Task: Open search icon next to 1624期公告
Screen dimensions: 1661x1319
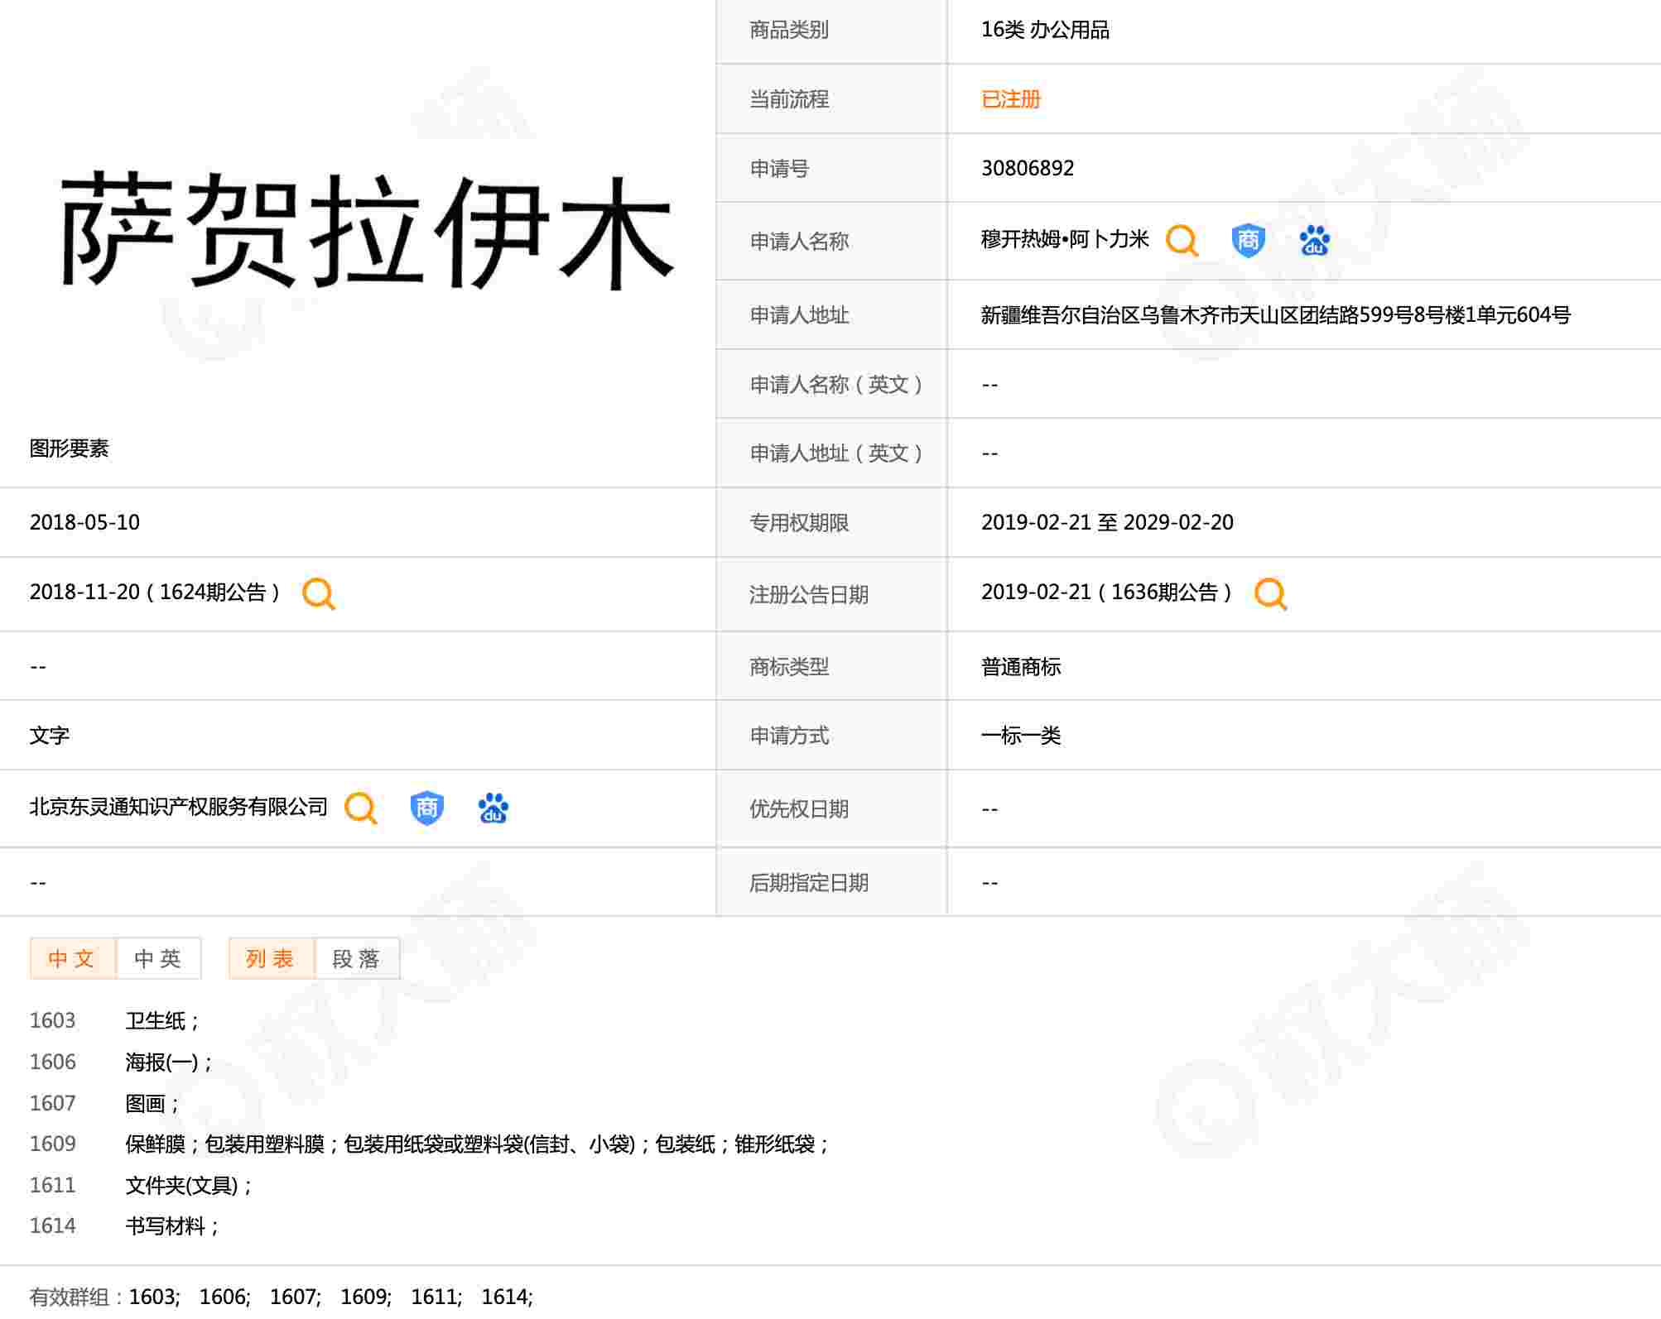Action: pyautogui.click(x=319, y=593)
